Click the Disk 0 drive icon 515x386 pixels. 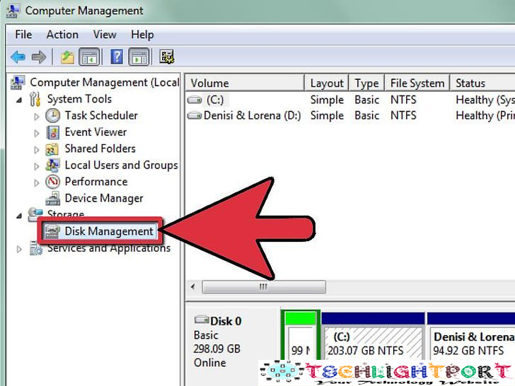[202, 320]
